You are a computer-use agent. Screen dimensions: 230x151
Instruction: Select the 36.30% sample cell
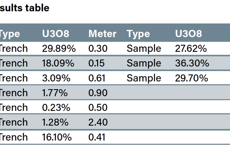192,63
